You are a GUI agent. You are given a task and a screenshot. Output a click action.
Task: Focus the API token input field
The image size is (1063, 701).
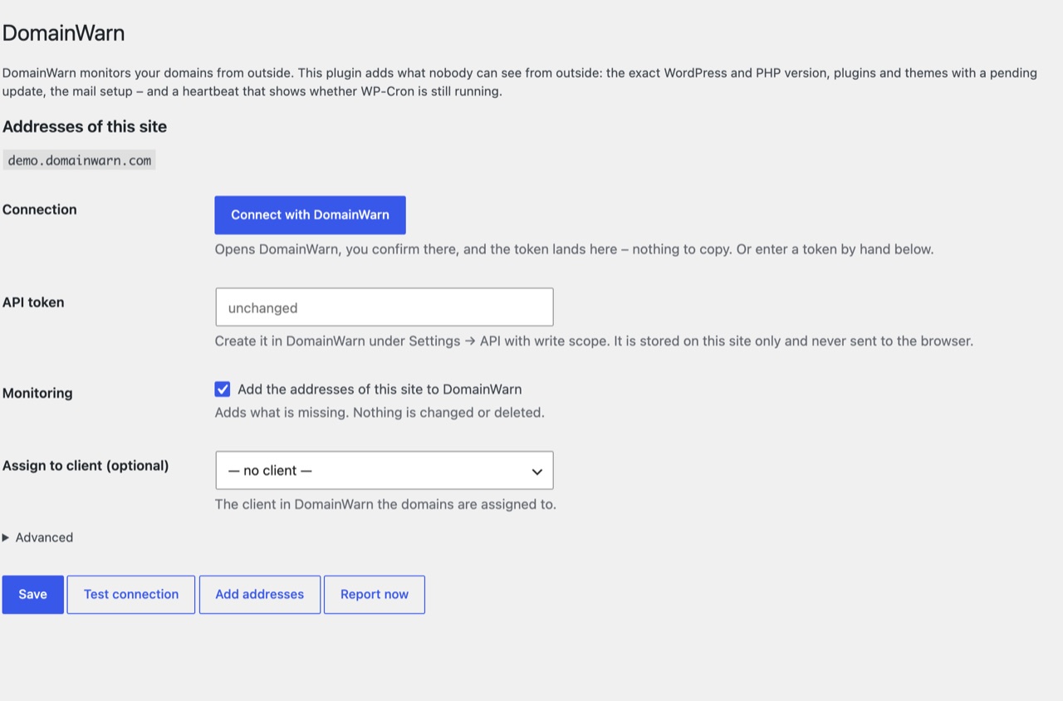click(x=384, y=307)
